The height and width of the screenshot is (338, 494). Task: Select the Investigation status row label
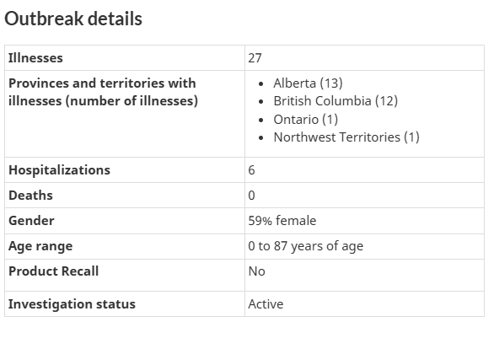(x=72, y=304)
